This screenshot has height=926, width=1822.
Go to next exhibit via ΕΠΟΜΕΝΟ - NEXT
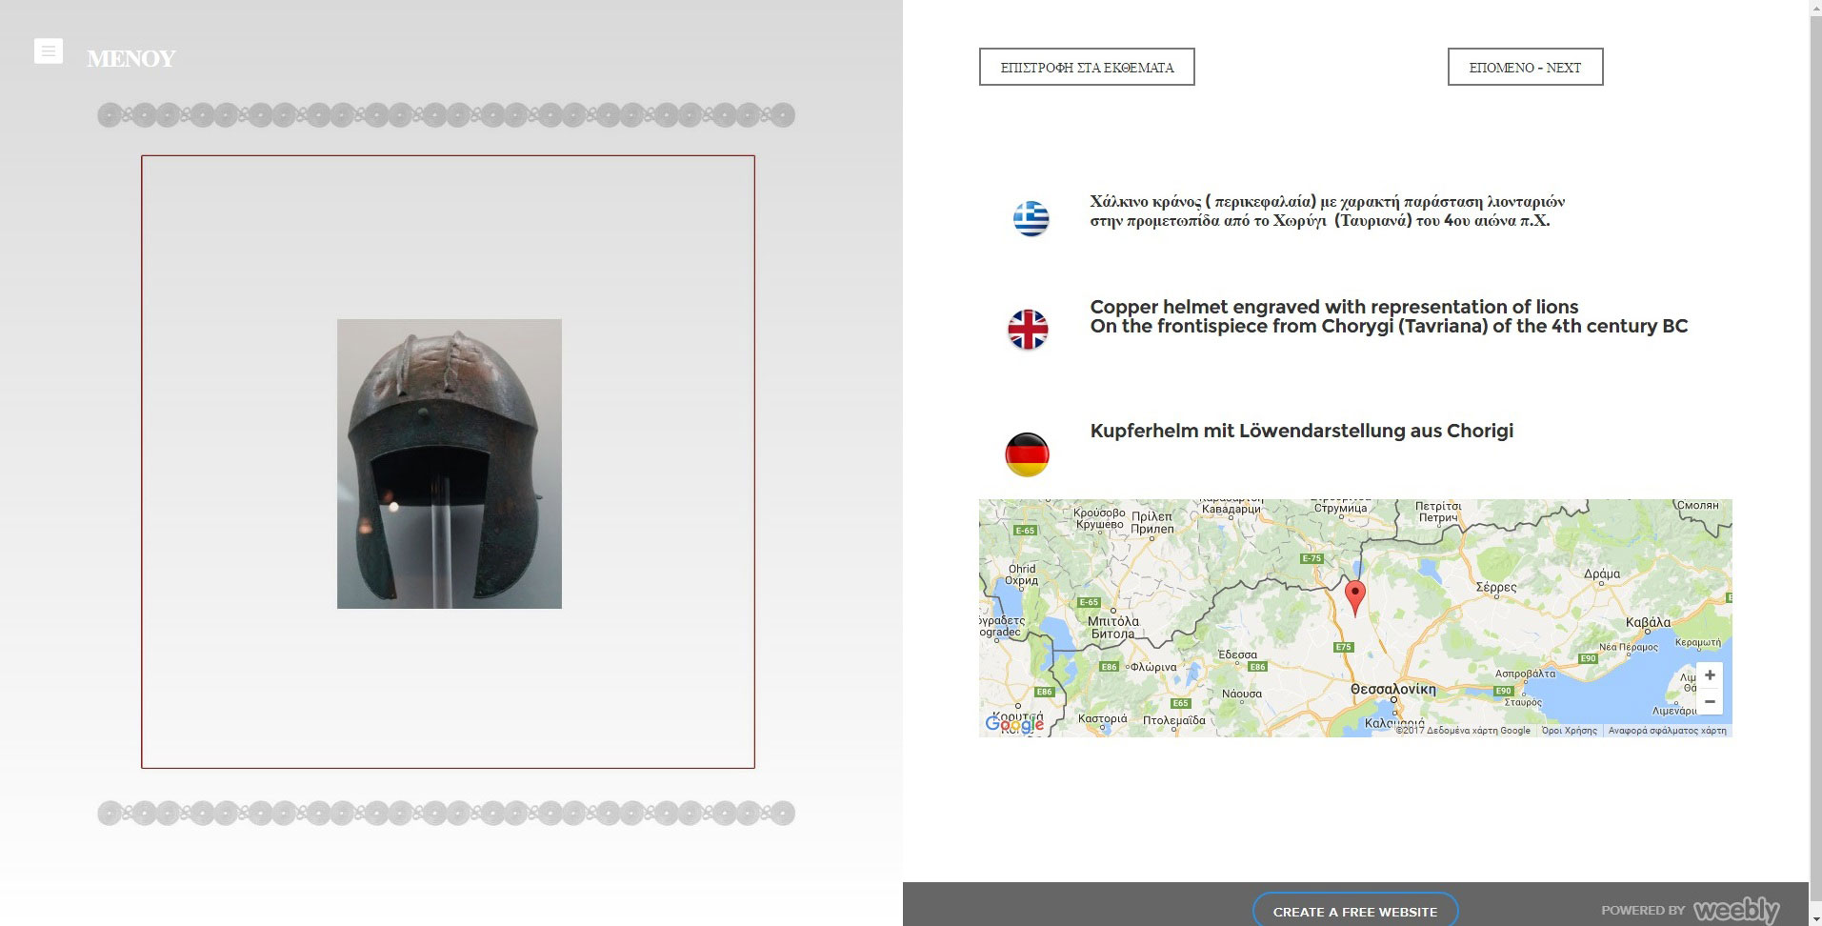point(1525,68)
